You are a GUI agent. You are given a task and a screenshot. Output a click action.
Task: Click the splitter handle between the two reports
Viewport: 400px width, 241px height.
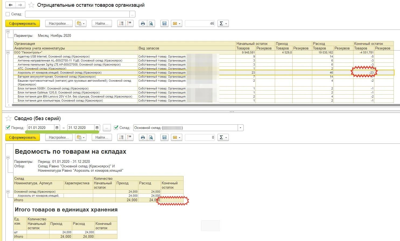pos(231,111)
